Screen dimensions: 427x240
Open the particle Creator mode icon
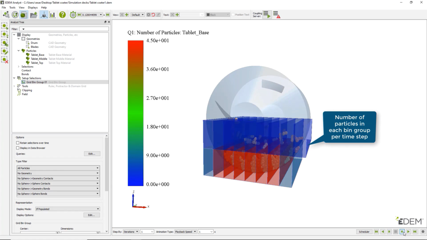6,15
